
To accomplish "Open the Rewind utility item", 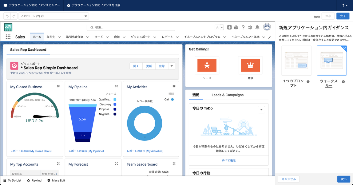I will 34,180.
